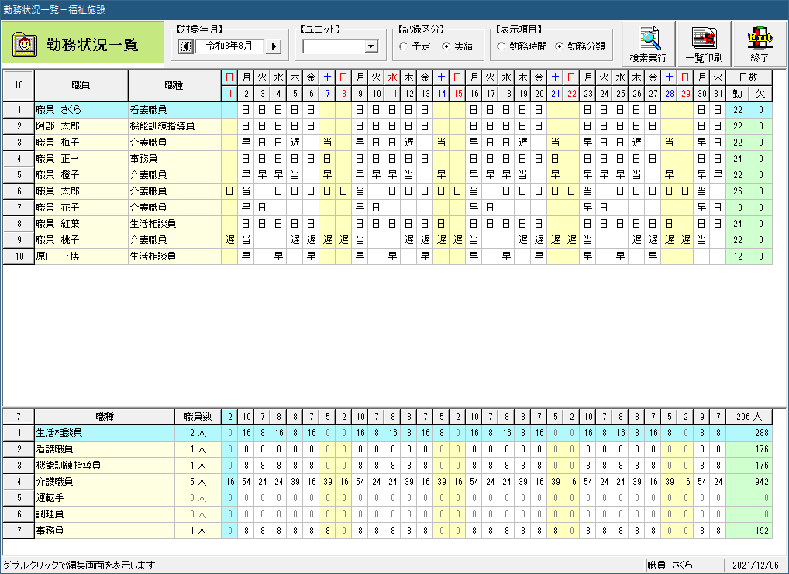Click the 職種 column header in staff table

(x=174, y=85)
